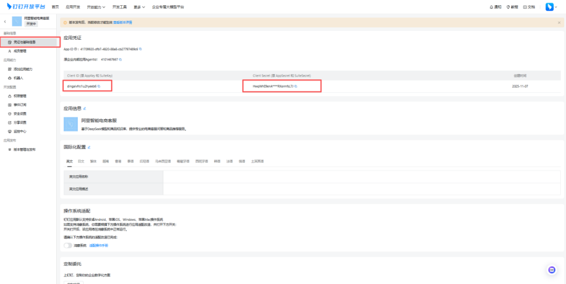The height and width of the screenshot is (284, 566).
Task: Open the 适配操作手册 link
Action: (99, 245)
